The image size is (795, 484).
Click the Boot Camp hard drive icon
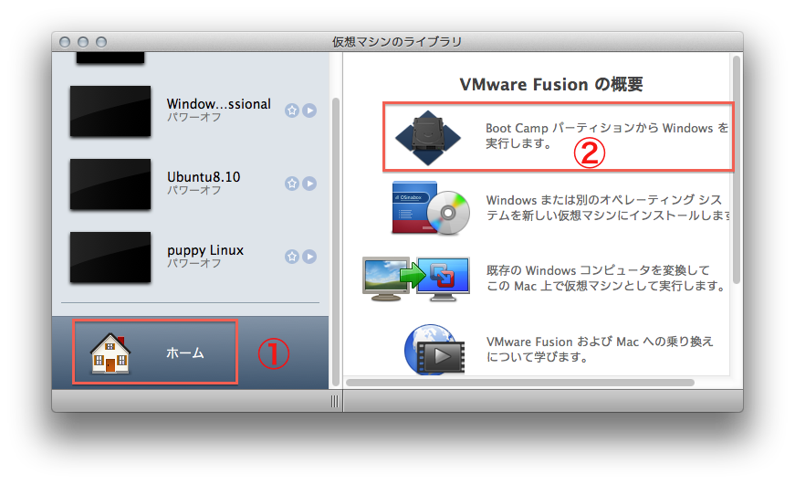[x=428, y=138]
